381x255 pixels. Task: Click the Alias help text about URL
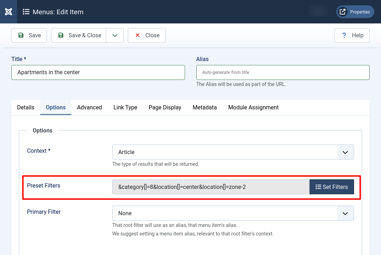coord(241,85)
